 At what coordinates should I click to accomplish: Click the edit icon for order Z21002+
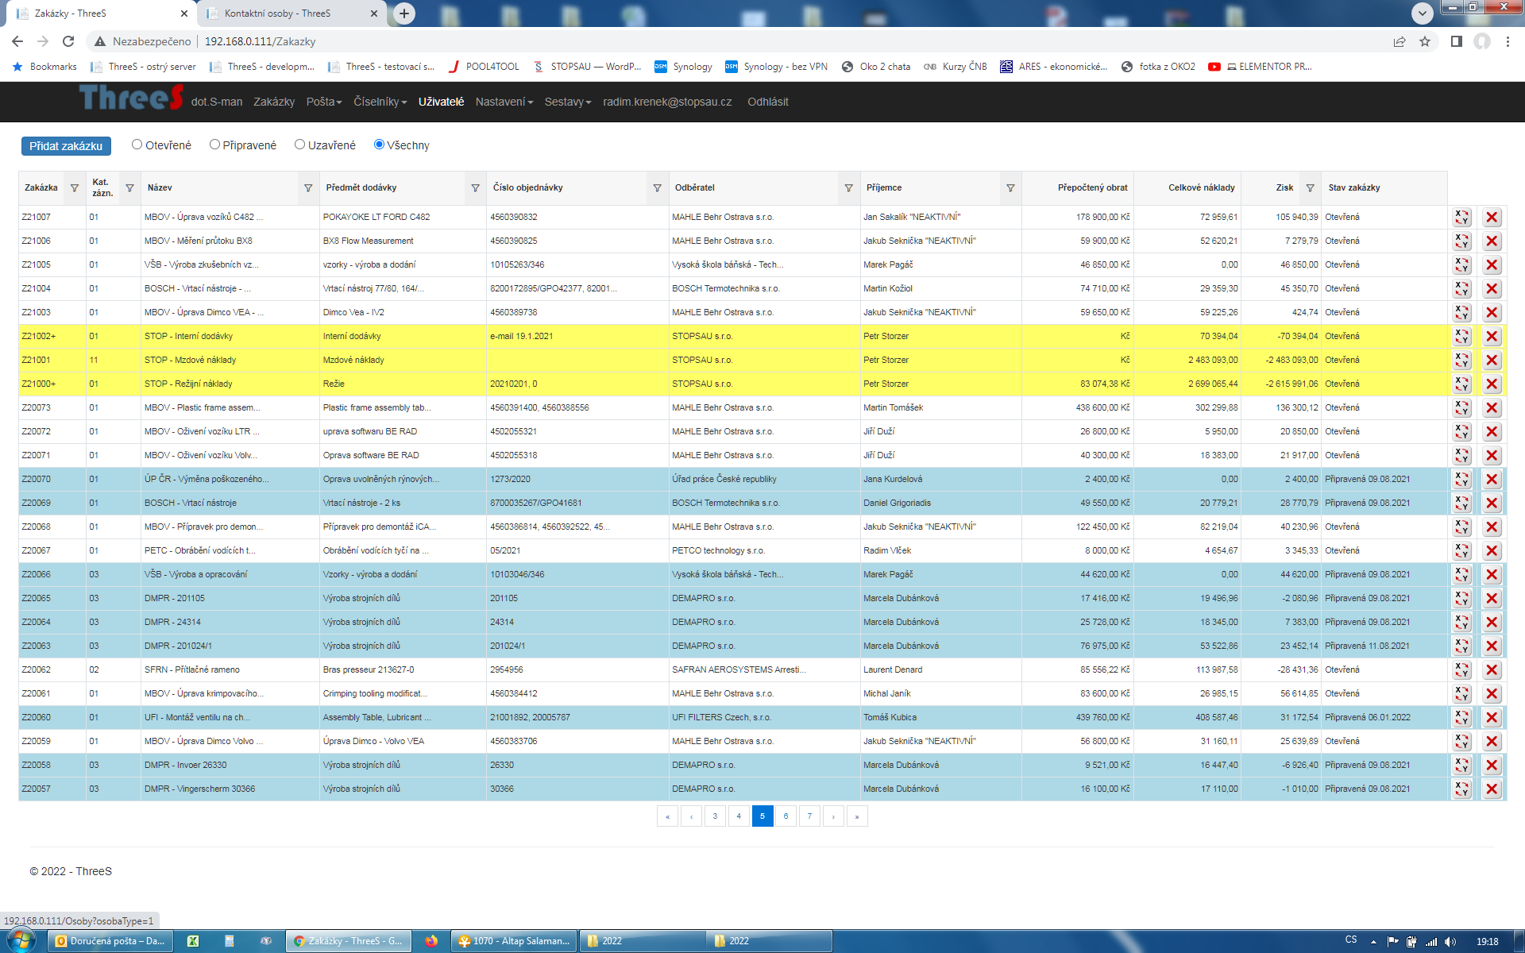1462,336
